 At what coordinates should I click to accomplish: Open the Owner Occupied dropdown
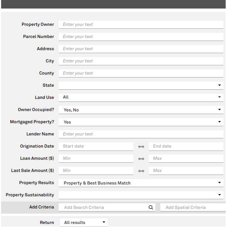[141, 110]
